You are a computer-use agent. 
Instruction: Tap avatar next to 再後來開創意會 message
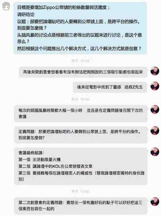155,71
